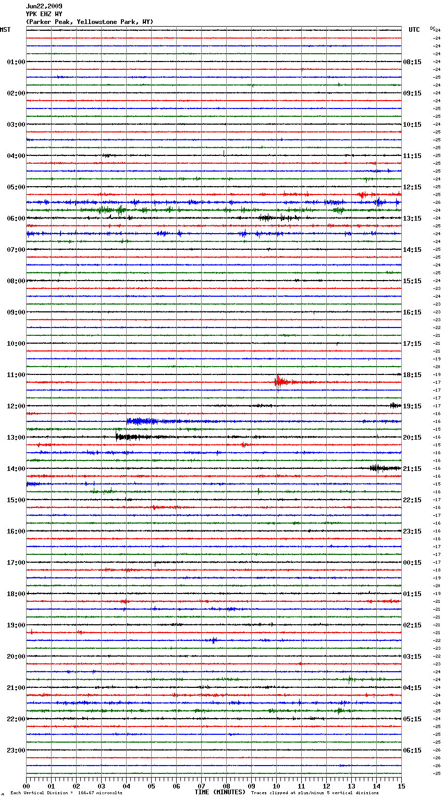Select the 02:15 UTC time label
This screenshot has height=800, width=443.
click(x=412, y=625)
